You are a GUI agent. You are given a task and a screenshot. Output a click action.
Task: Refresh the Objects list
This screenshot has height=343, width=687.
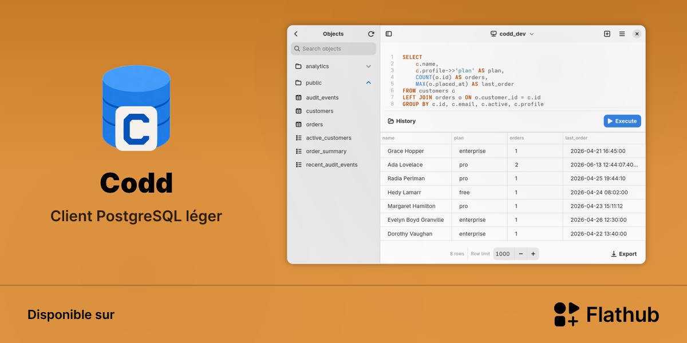click(371, 34)
